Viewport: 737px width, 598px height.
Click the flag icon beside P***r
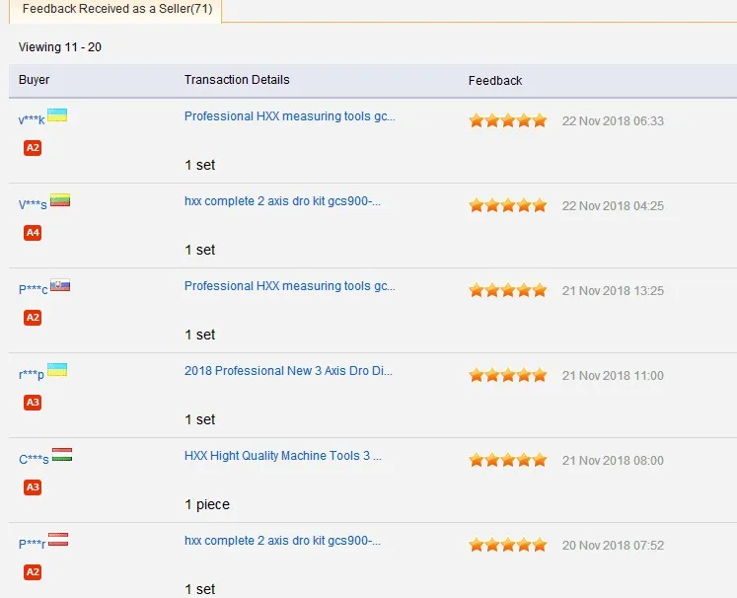[58, 539]
